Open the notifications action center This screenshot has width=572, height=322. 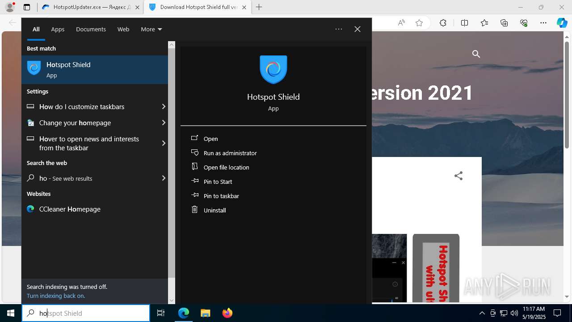tap(557, 313)
